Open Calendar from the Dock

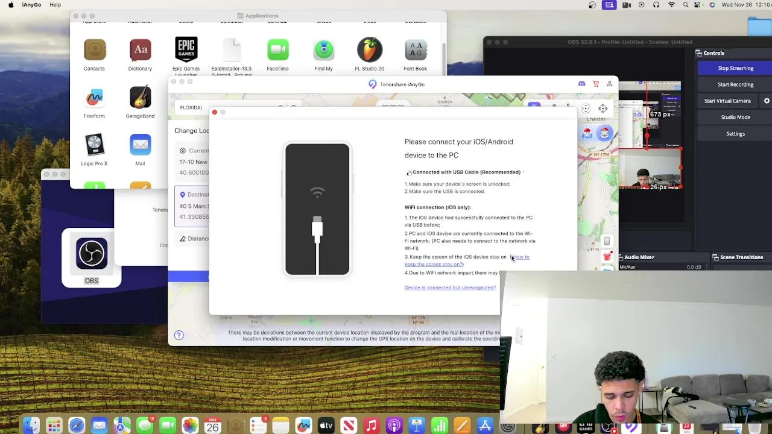click(212, 426)
